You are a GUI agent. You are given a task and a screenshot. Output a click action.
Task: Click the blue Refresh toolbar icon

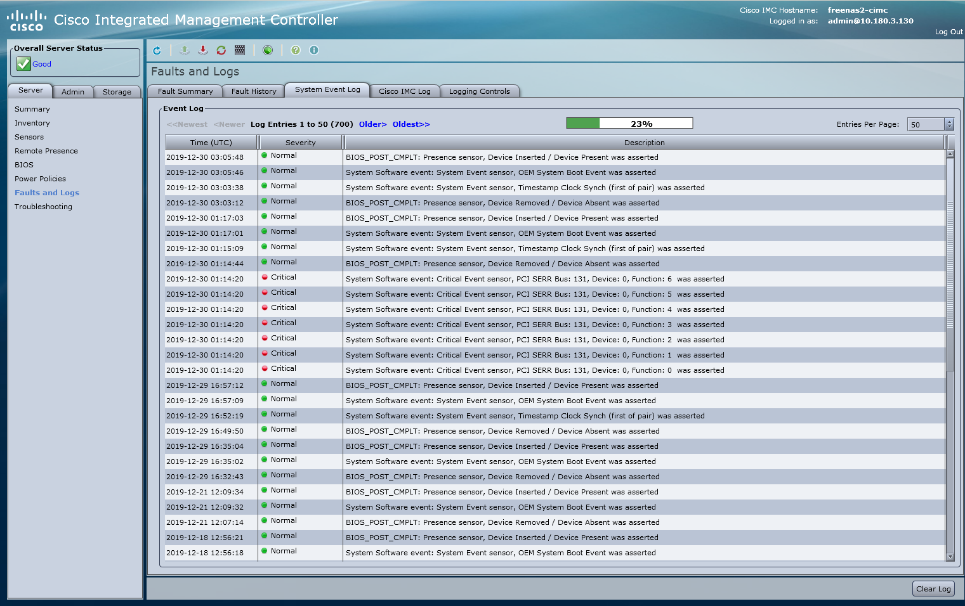point(157,50)
